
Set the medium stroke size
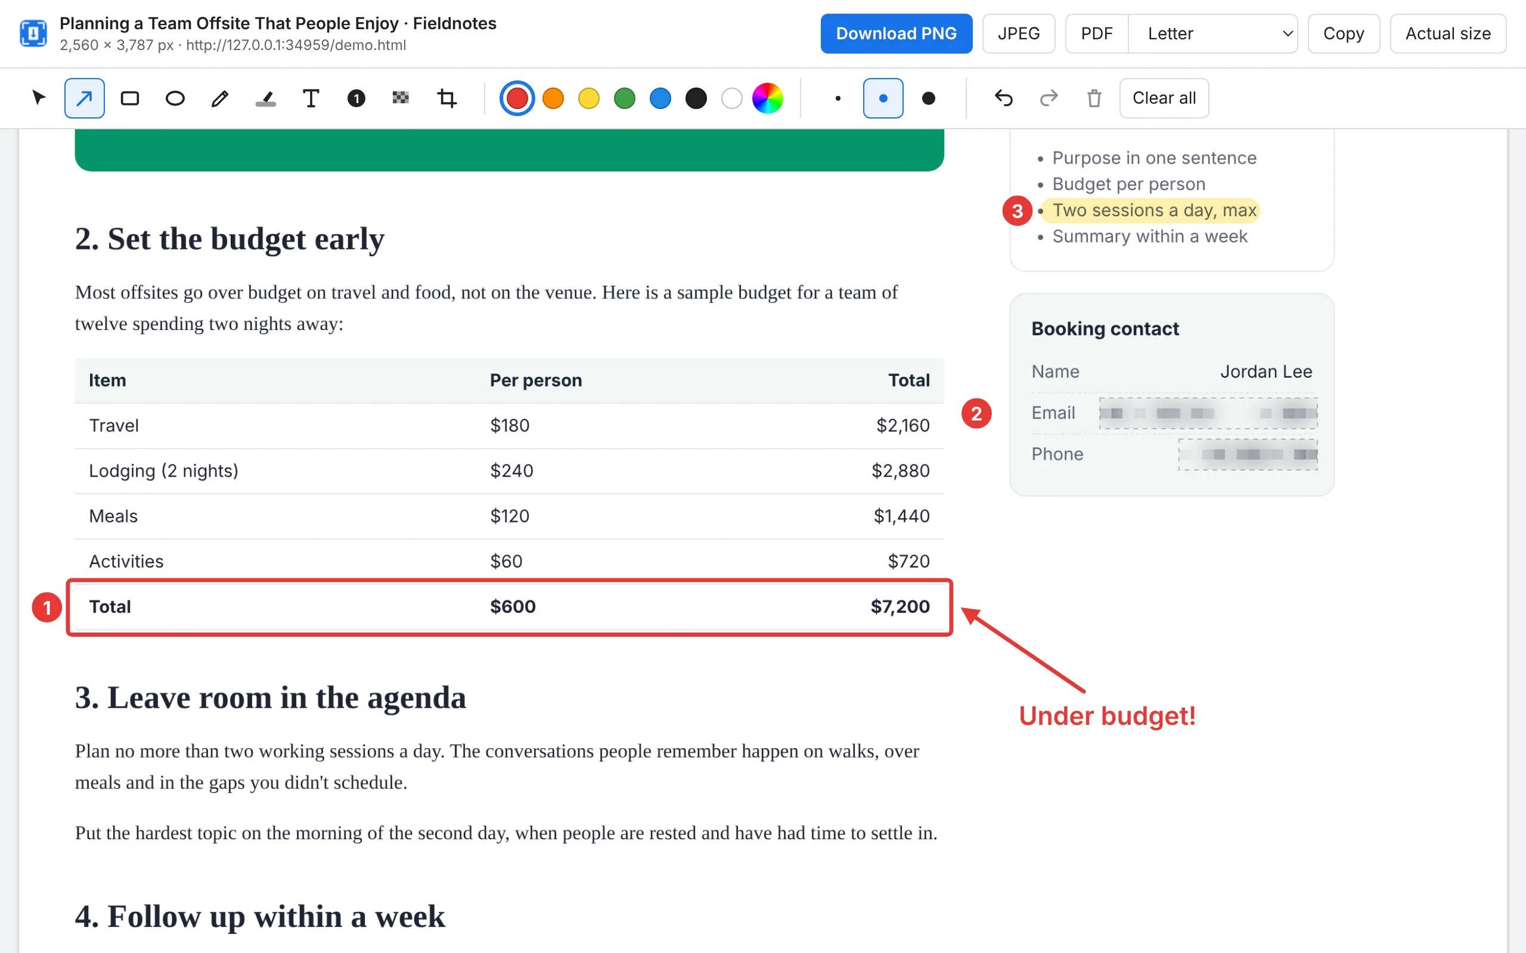tap(883, 98)
